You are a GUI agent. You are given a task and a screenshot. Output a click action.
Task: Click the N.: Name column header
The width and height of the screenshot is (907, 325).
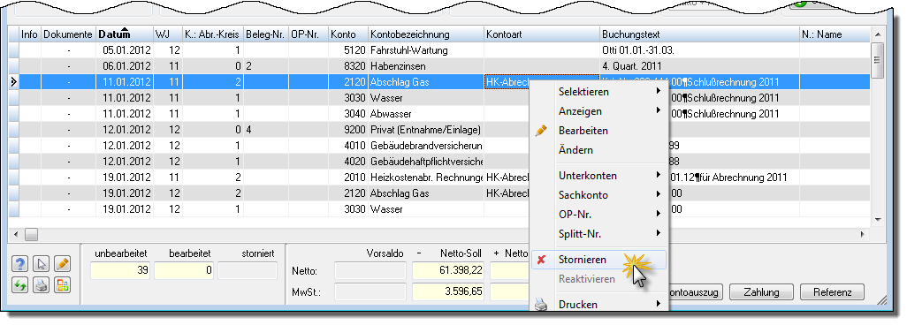835,34
